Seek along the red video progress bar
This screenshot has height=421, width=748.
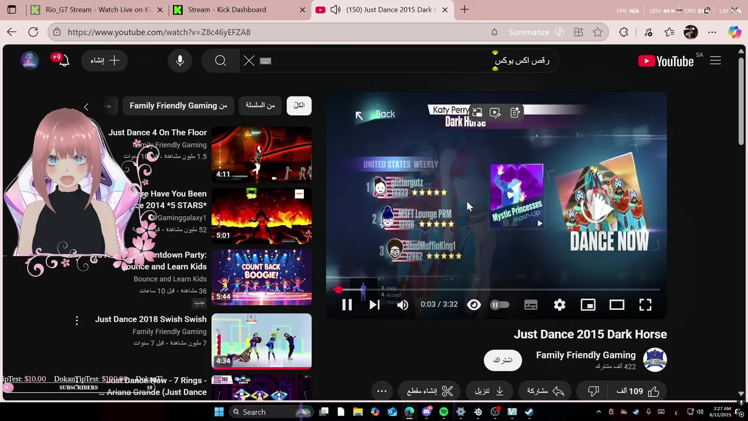496,289
